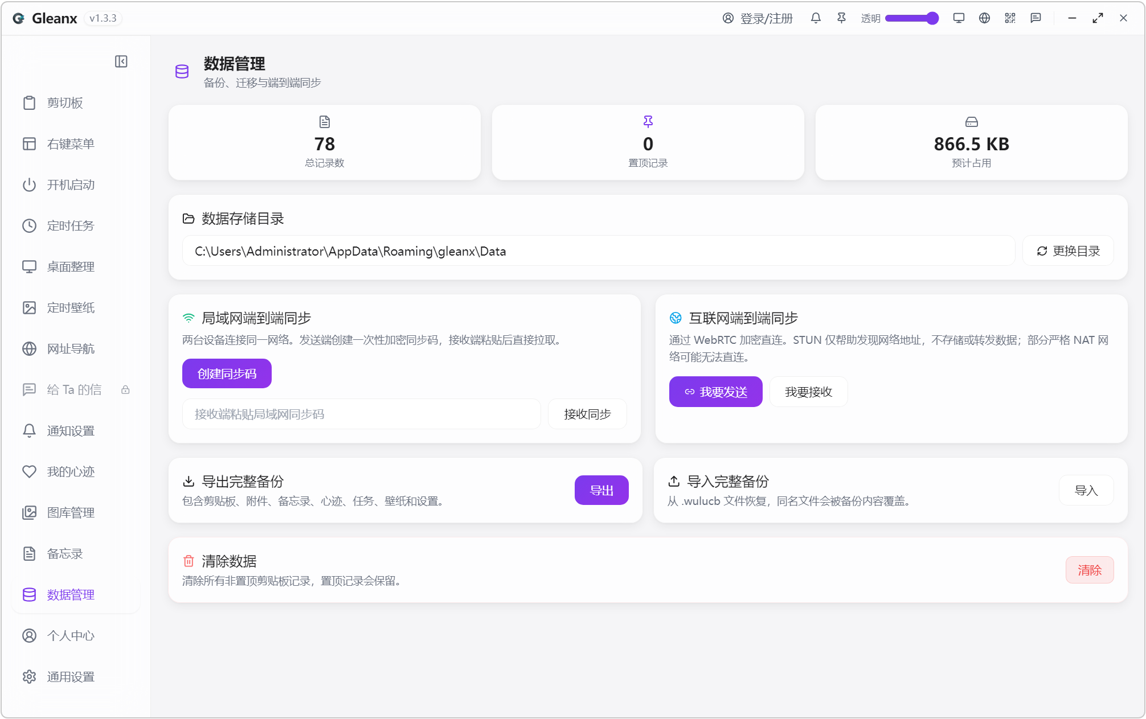
Task: Click the Gleanx logo icon
Action: click(19, 18)
